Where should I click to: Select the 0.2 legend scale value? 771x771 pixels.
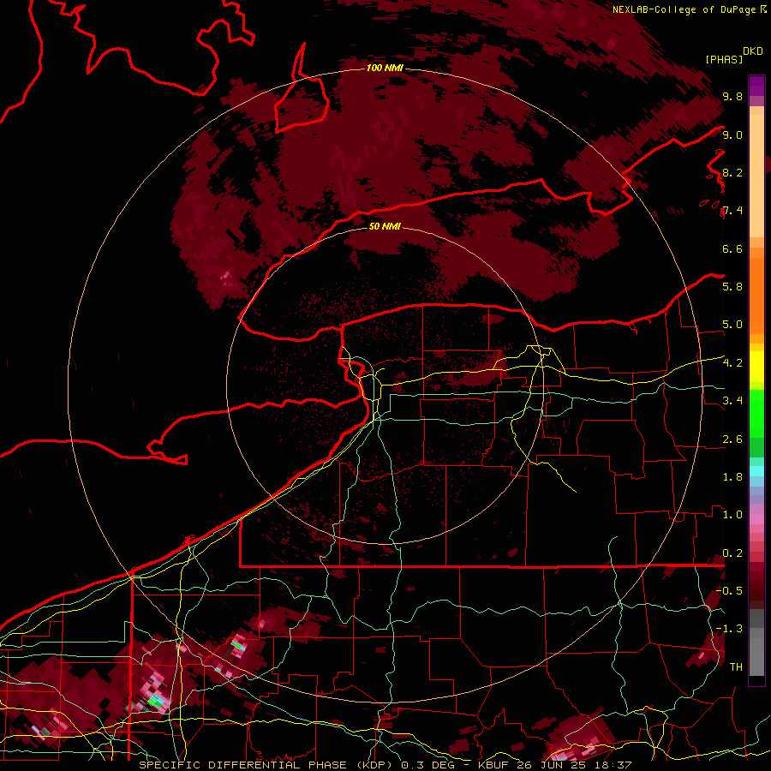click(732, 553)
